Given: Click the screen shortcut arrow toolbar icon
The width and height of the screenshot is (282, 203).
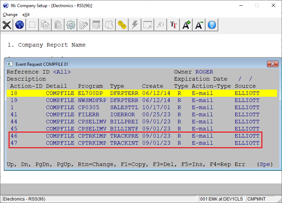Looking at the screenshot, I should (148, 25).
